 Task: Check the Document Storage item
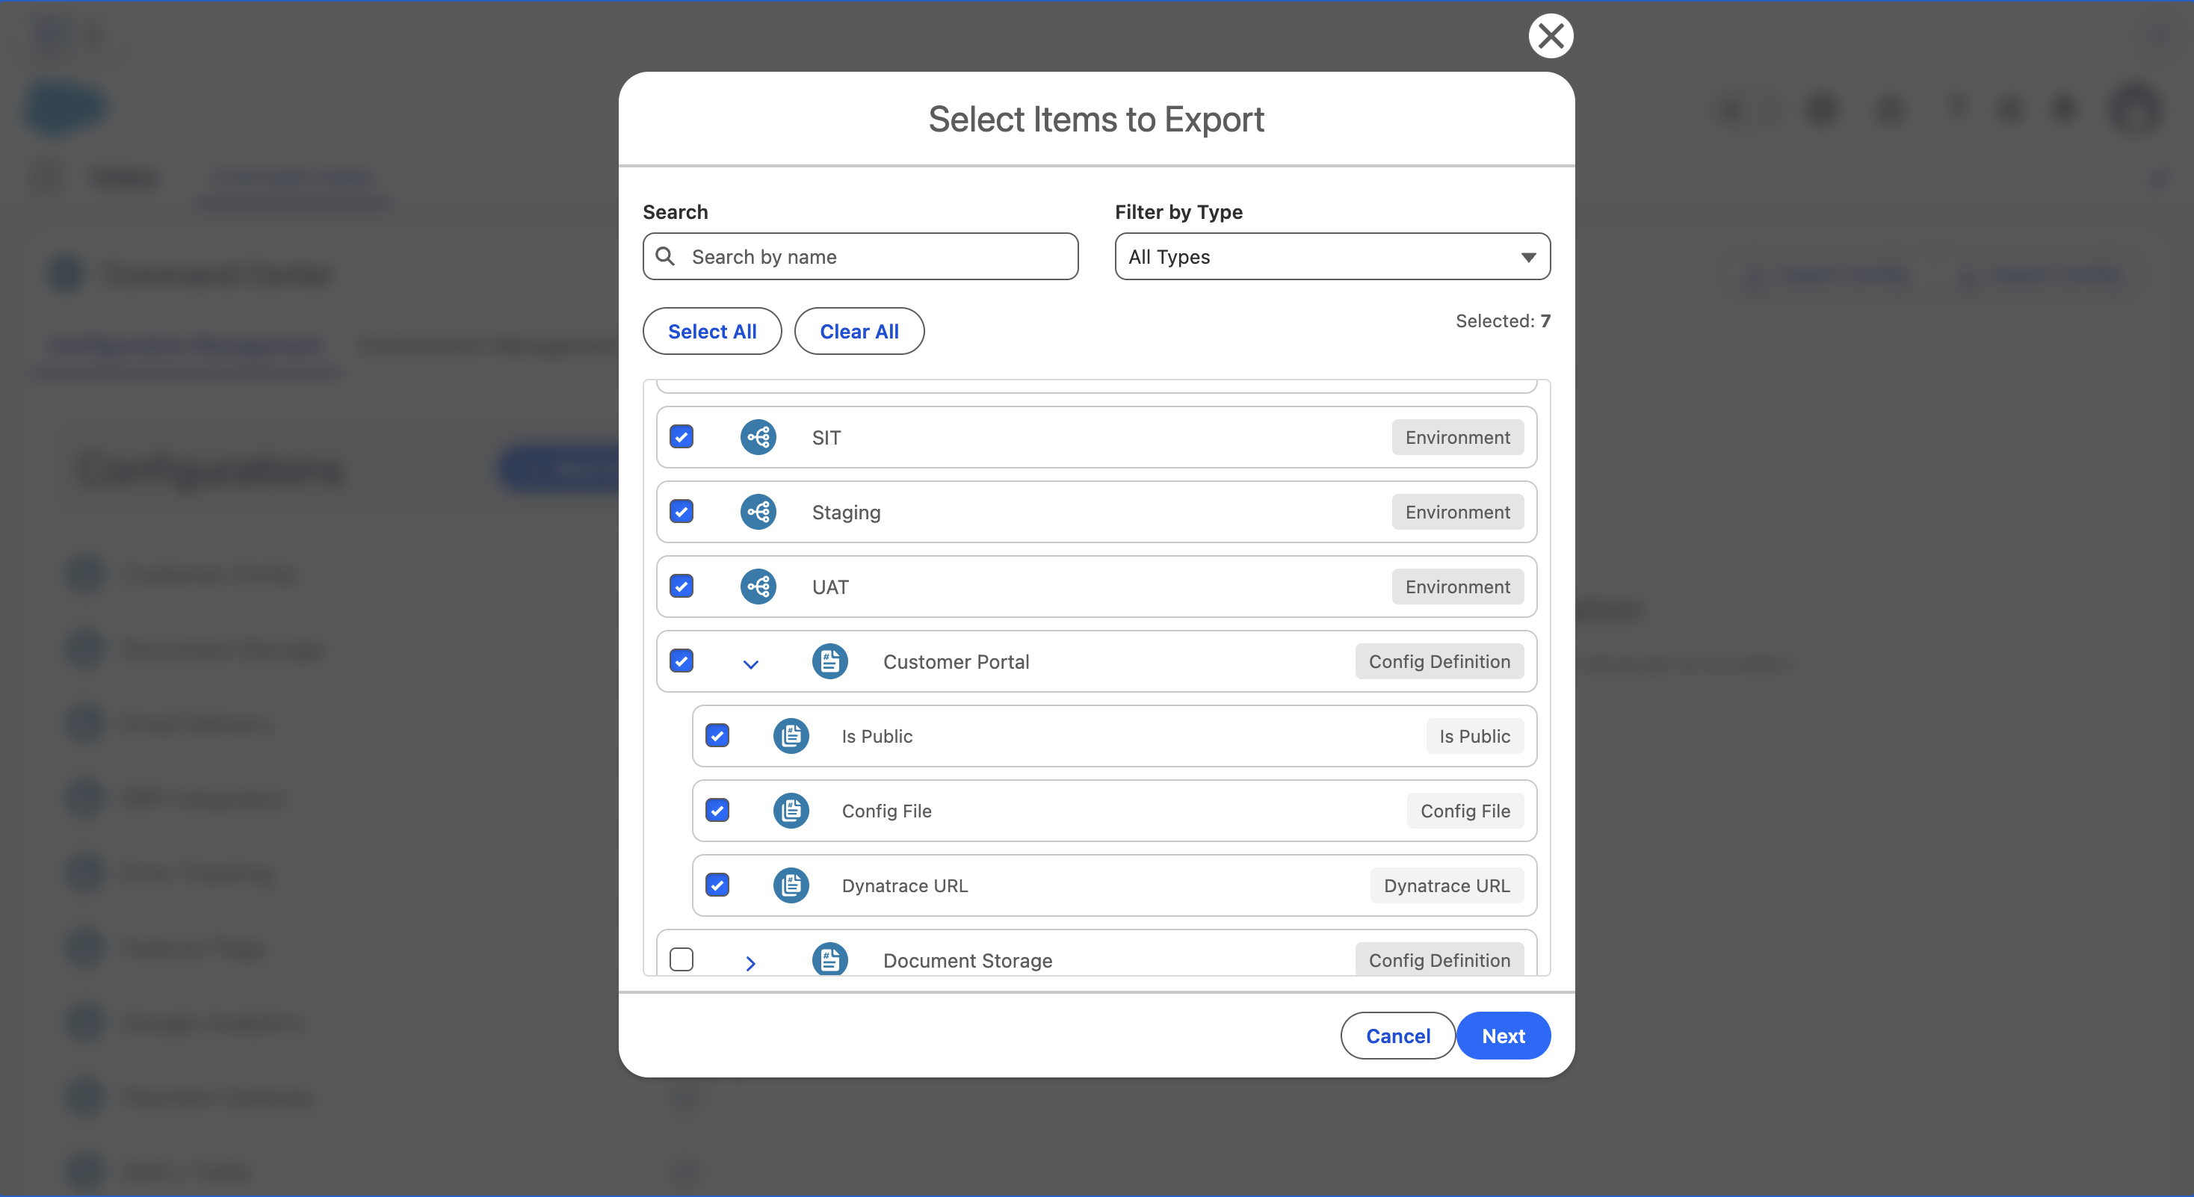[x=682, y=959]
